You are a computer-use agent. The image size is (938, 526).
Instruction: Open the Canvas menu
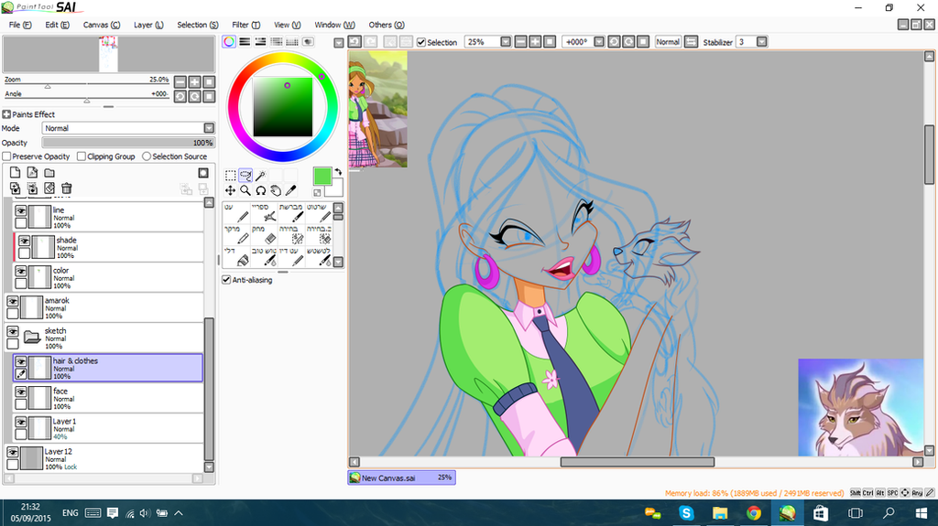point(101,25)
